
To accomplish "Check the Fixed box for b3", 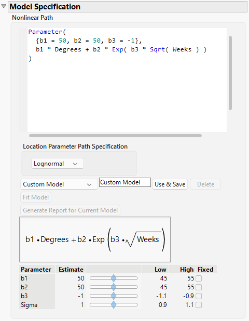I will click(x=199, y=296).
